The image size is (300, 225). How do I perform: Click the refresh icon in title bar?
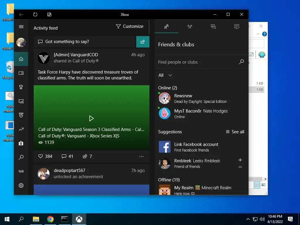pos(35,15)
